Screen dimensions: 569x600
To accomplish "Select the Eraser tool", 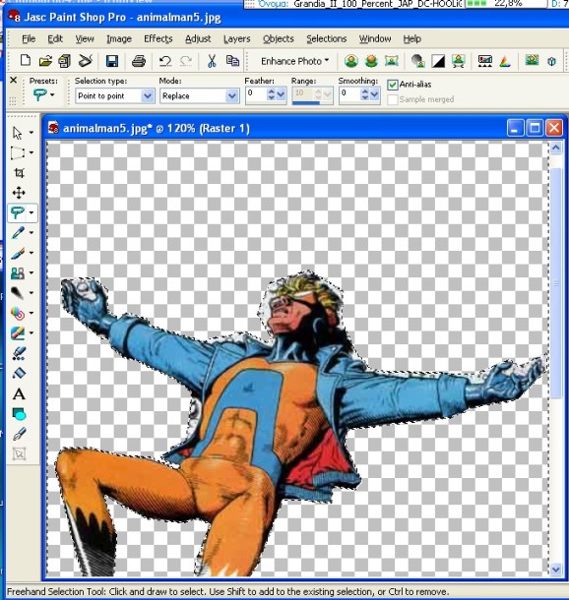I will tap(18, 333).
